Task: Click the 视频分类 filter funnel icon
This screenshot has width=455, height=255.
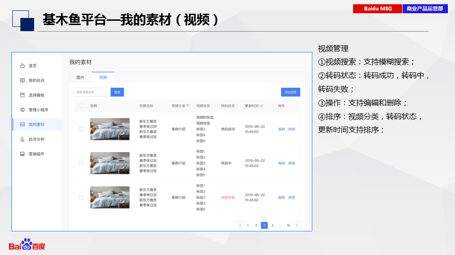Action: (188, 106)
